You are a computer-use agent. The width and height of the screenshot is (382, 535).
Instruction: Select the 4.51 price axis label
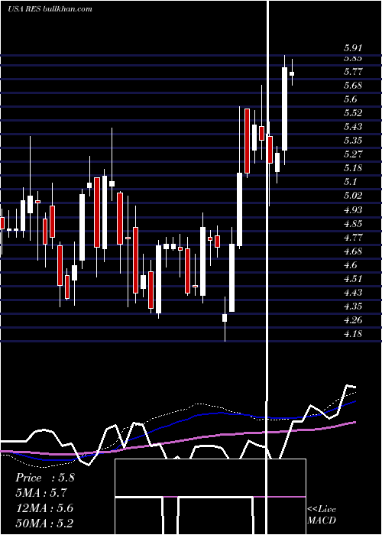tap(353, 279)
